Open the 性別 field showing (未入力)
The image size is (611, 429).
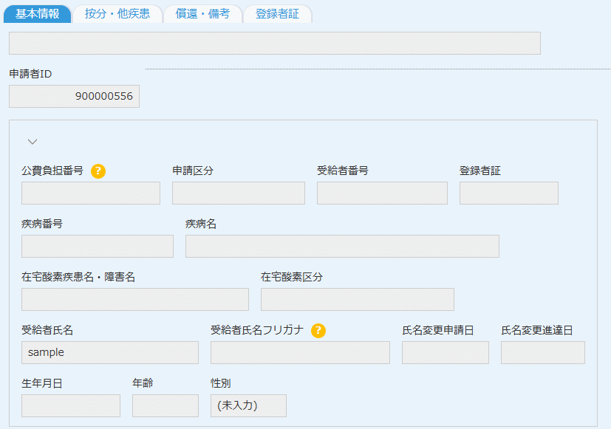[248, 406]
